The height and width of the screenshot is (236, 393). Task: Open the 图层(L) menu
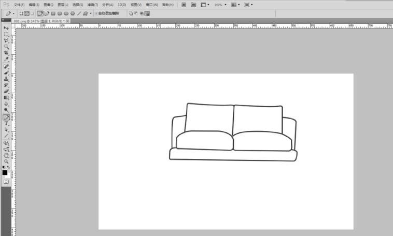point(63,5)
